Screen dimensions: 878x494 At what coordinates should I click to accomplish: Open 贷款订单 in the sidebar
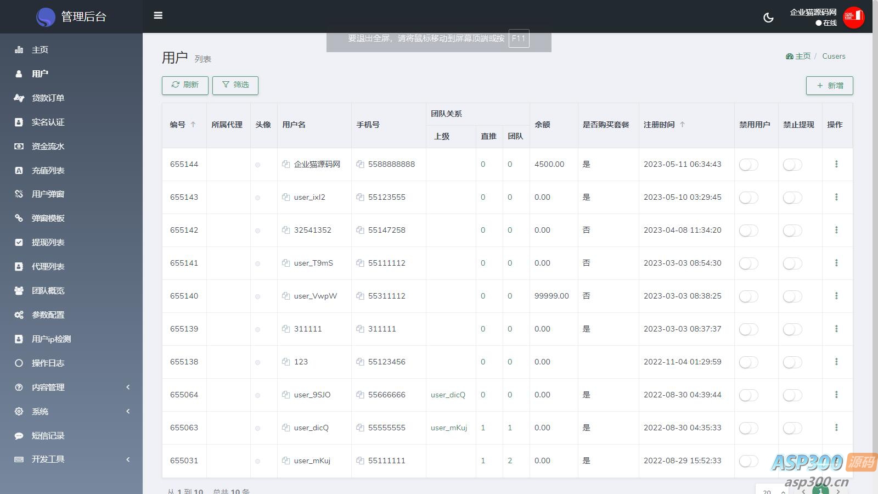click(x=48, y=98)
